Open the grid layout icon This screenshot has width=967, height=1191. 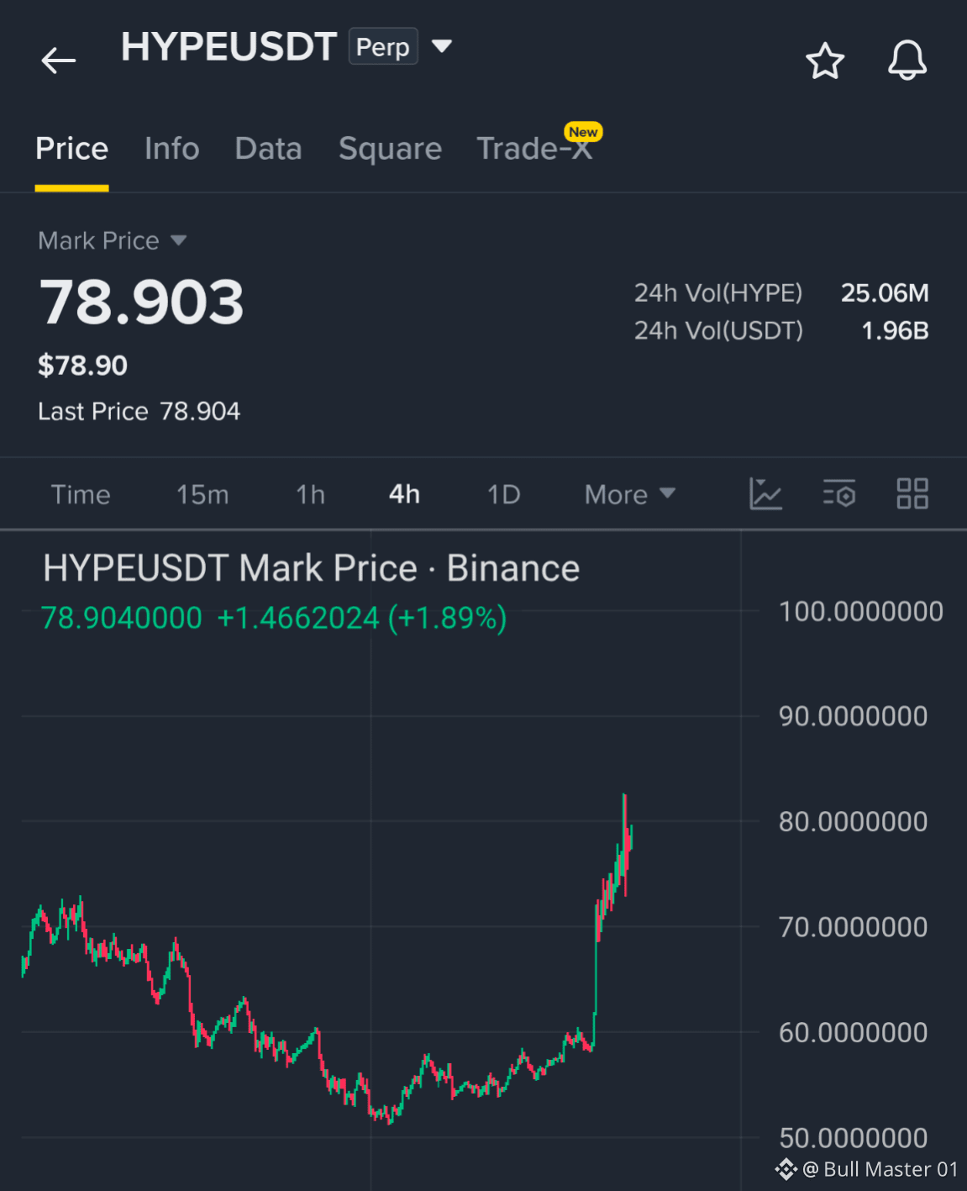tap(912, 493)
